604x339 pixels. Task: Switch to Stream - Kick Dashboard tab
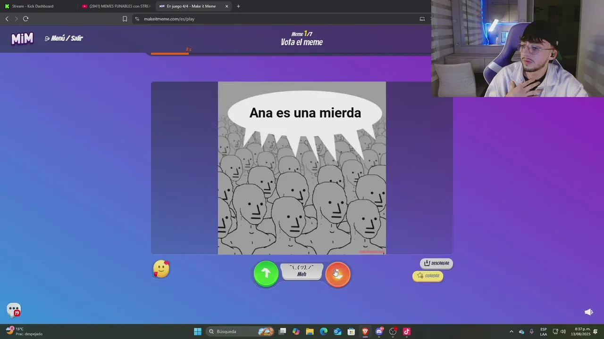click(x=38, y=6)
